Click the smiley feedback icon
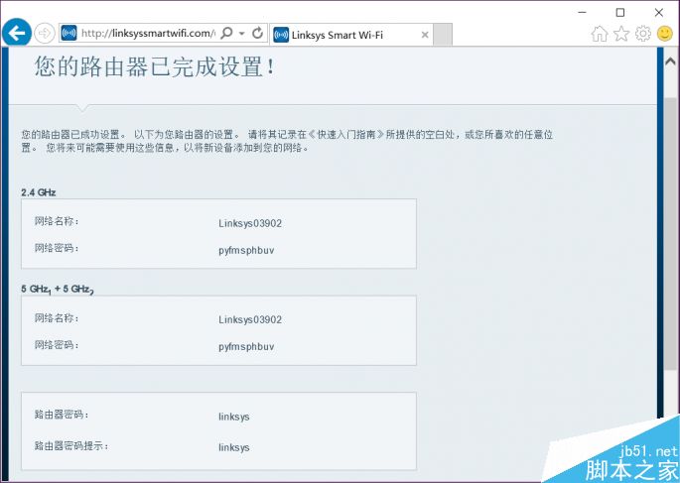This screenshot has width=680, height=483. (x=665, y=34)
